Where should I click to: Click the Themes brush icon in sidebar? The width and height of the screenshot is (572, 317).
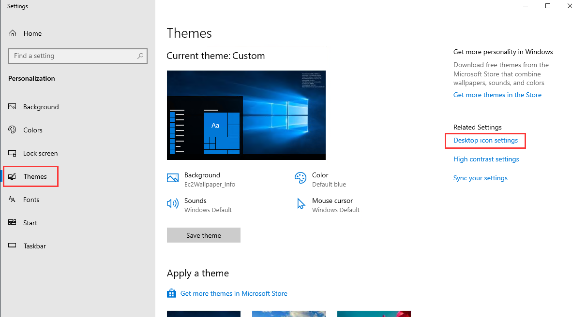point(12,176)
